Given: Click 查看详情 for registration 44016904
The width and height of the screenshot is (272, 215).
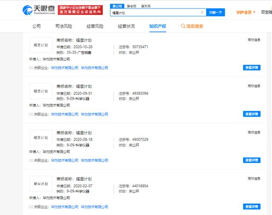Looking at the screenshot, I should tap(252, 207).
